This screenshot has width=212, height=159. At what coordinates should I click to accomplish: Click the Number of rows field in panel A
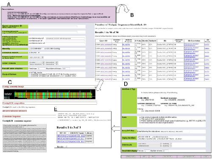[66, 69]
